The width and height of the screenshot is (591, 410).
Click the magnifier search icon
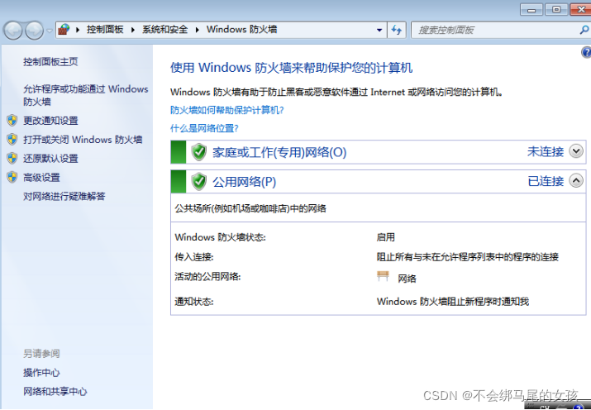pos(584,30)
